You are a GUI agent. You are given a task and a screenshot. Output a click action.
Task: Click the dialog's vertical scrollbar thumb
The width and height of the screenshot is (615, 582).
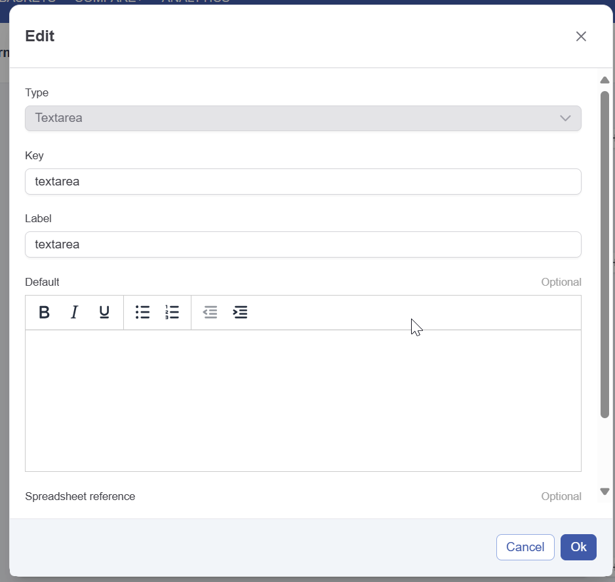pyautogui.click(x=605, y=254)
